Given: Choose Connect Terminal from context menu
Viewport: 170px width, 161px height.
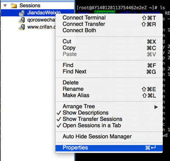Looking at the screenshot, I should tap(109, 18).
